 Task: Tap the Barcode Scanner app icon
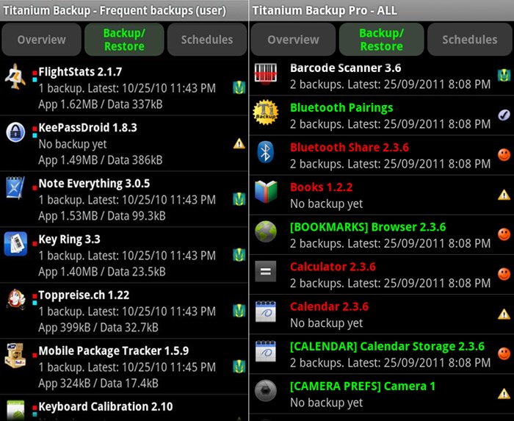coord(266,73)
